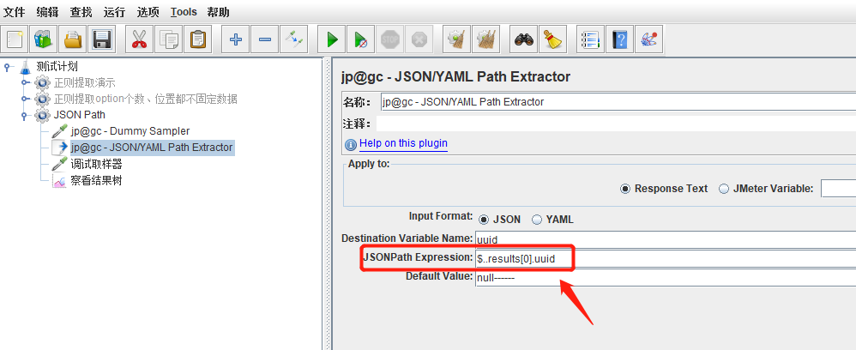Clear all results with double broom icon
The height and width of the screenshot is (350, 856).
(x=485, y=39)
